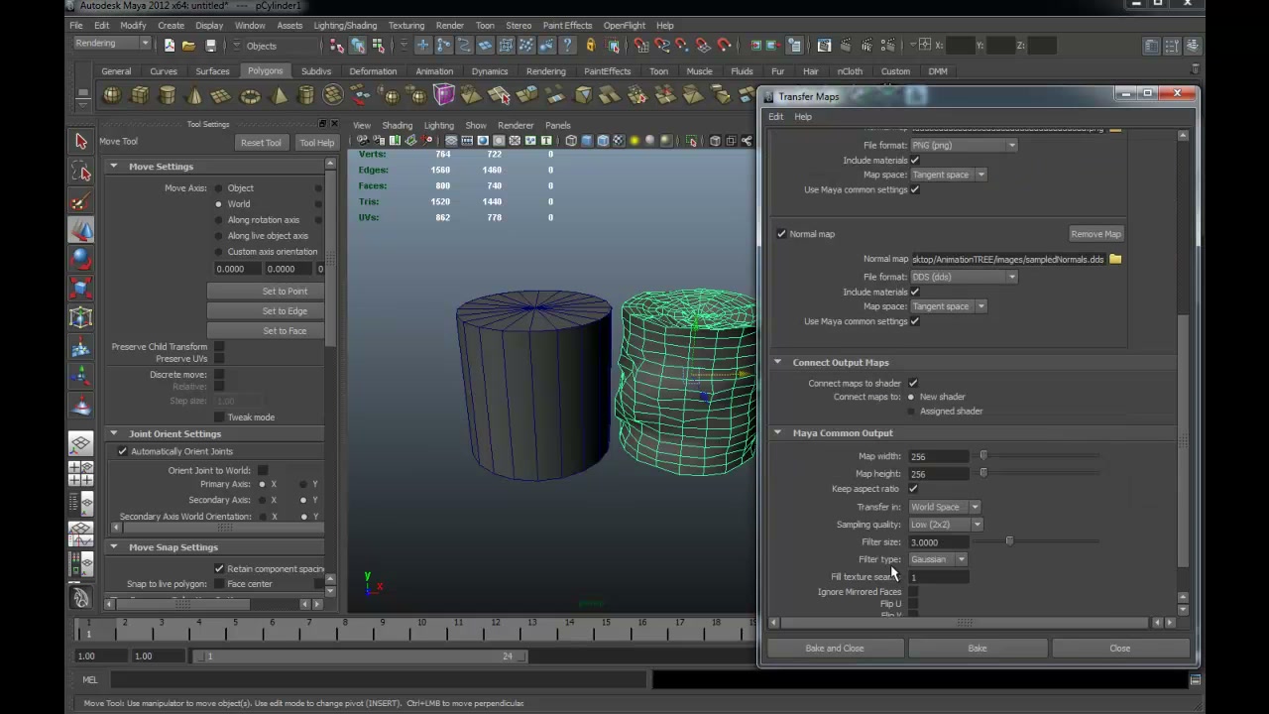Click the Tool Help button
Image resolution: width=1269 pixels, height=714 pixels.
317,143
